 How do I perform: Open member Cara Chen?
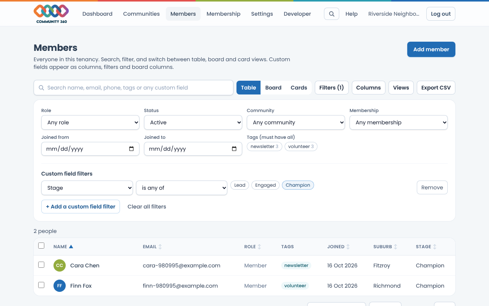tap(85, 265)
